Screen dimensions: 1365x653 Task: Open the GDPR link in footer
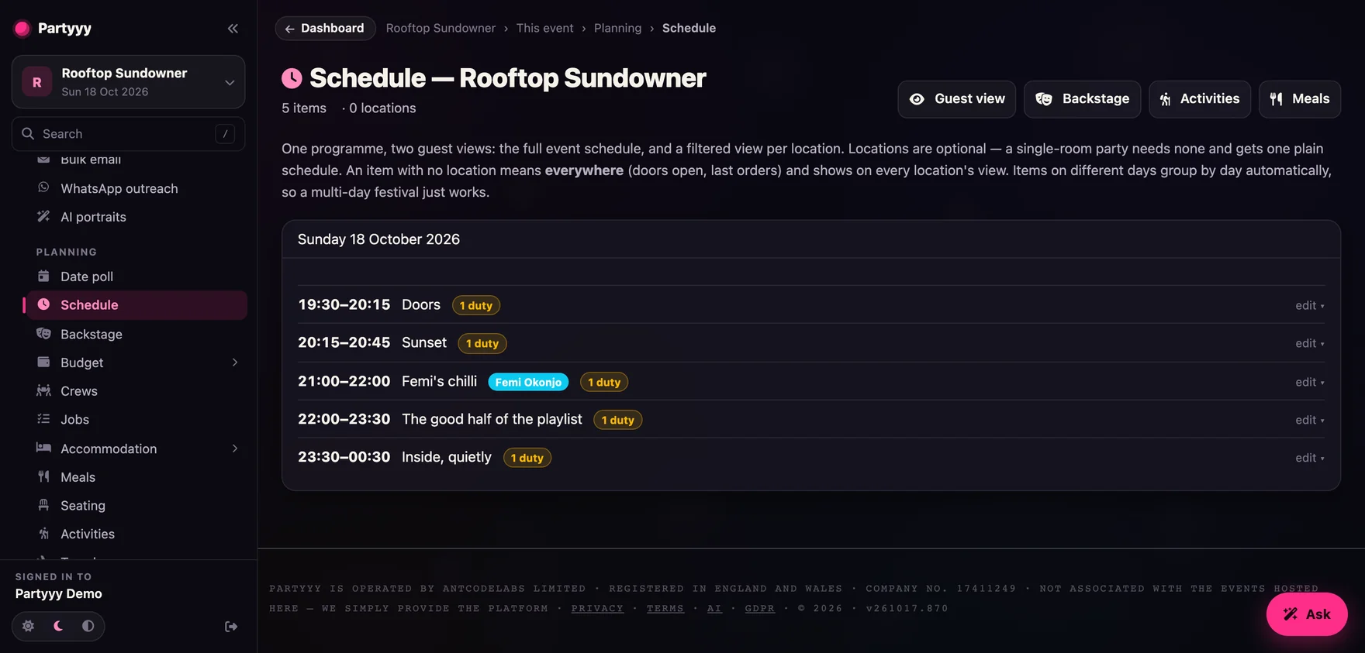tap(760, 609)
